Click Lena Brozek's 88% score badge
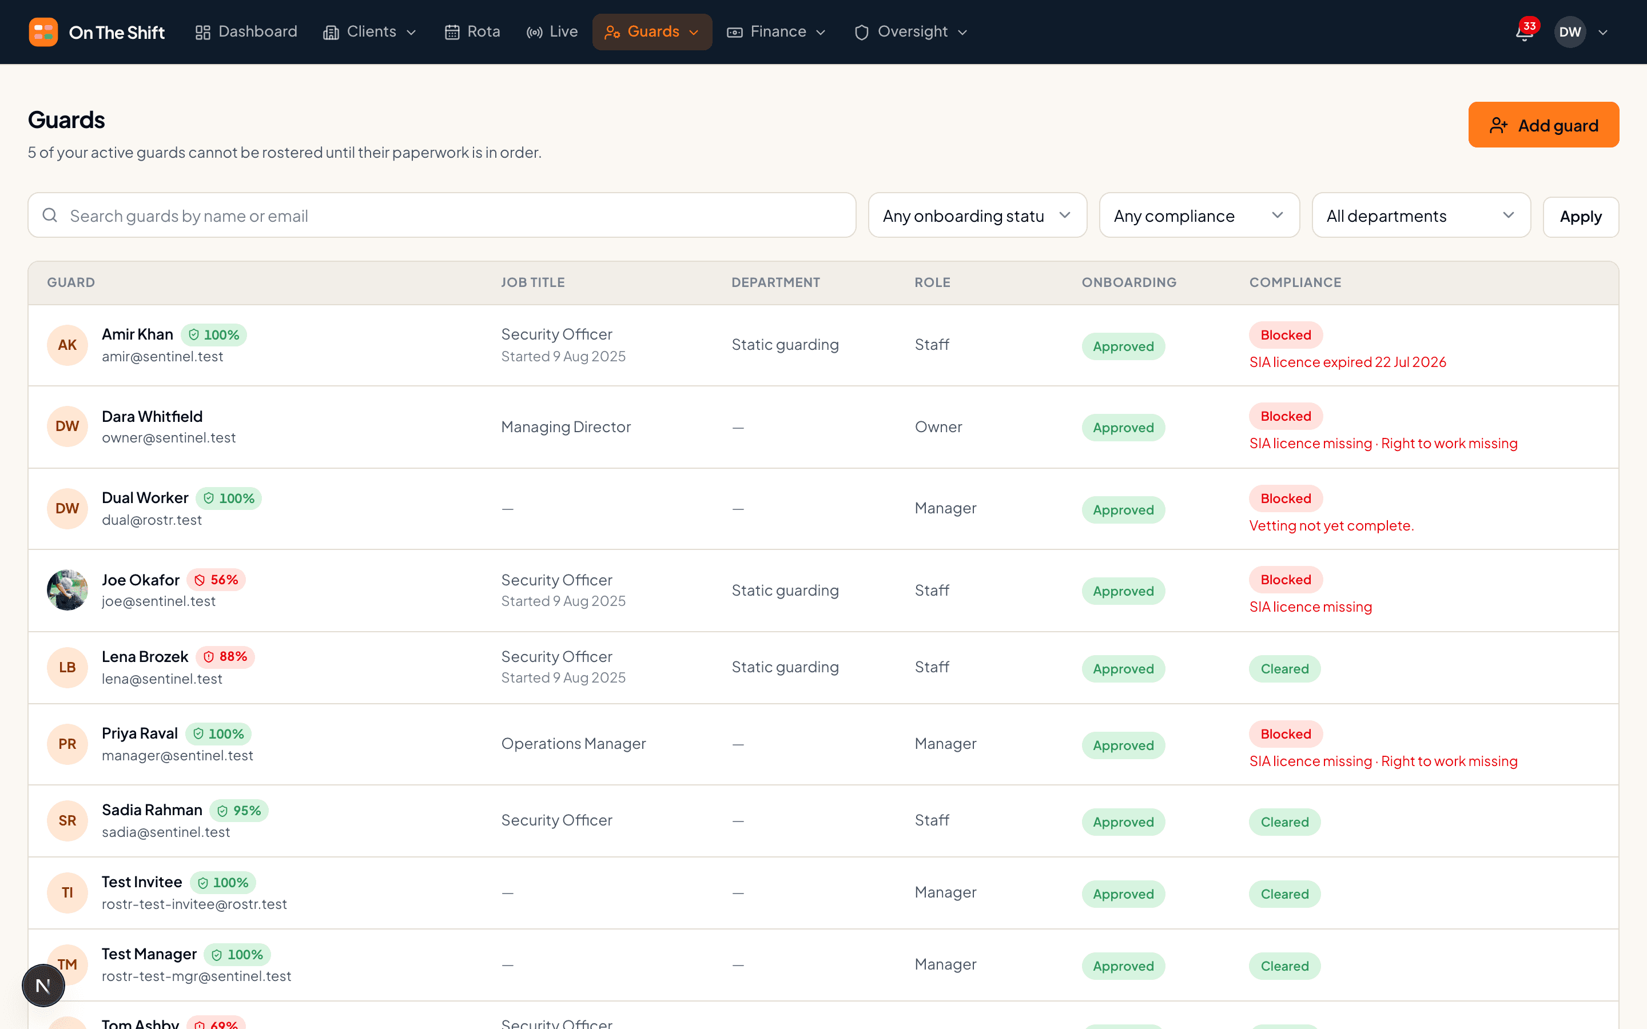This screenshot has height=1029, width=1647. 225,657
